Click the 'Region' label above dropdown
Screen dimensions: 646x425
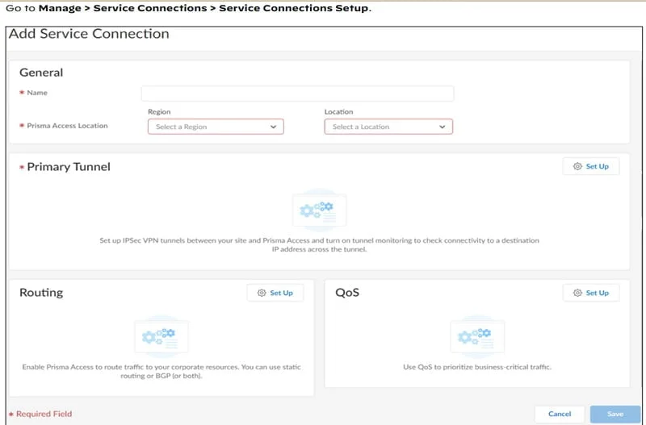click(x=159, y=112)
